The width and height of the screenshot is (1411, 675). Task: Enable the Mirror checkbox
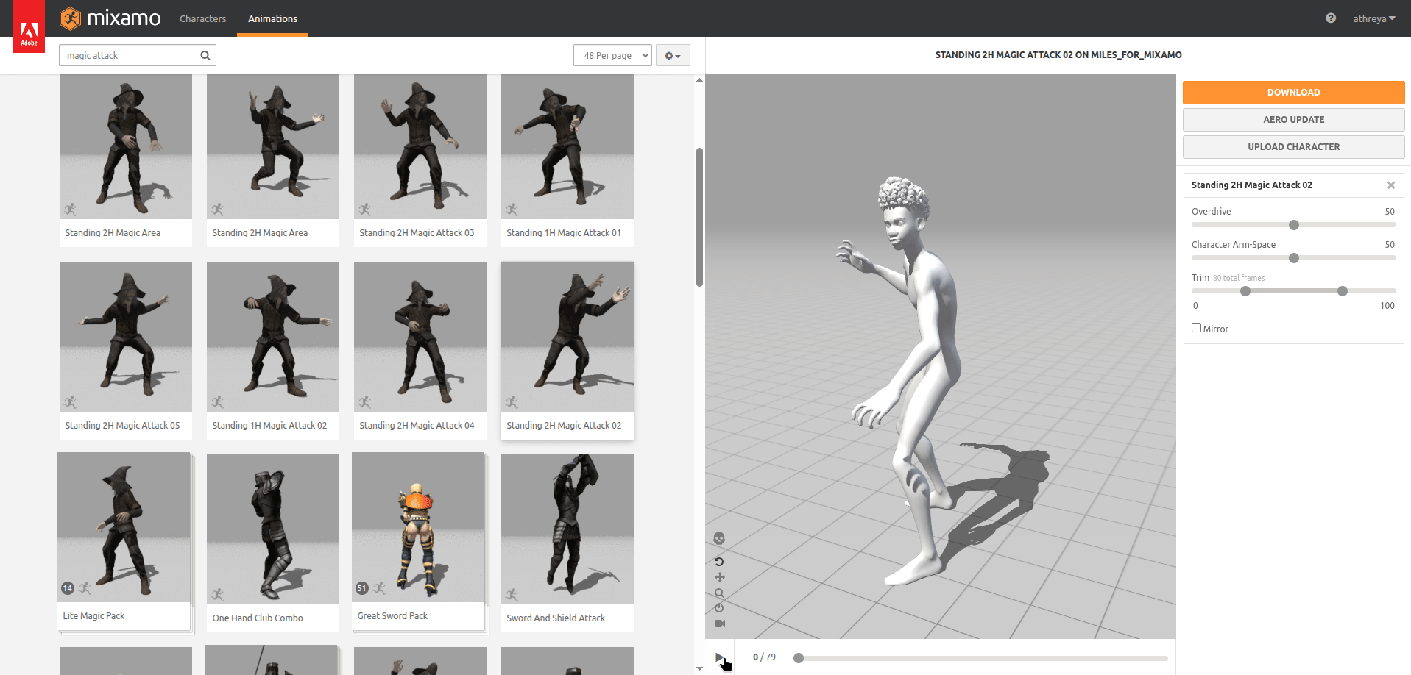(x=1196, y=328)
